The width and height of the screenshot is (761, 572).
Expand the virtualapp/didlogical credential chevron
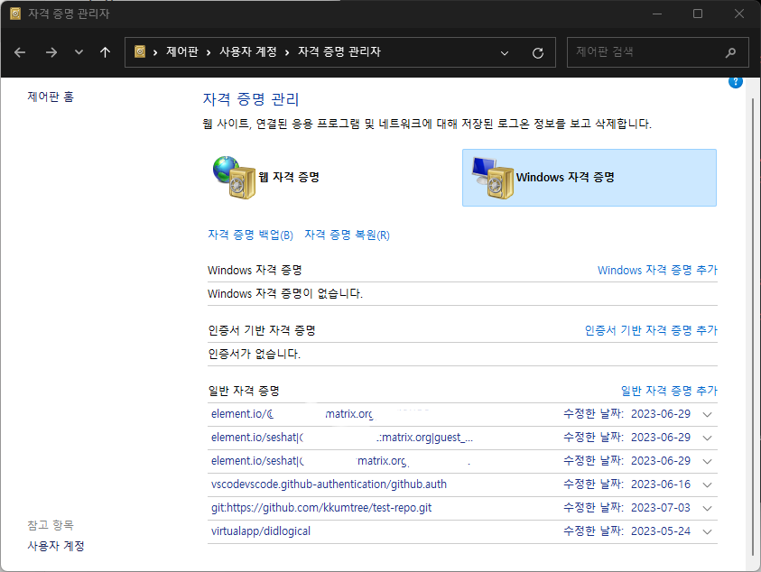coord(707,531)
